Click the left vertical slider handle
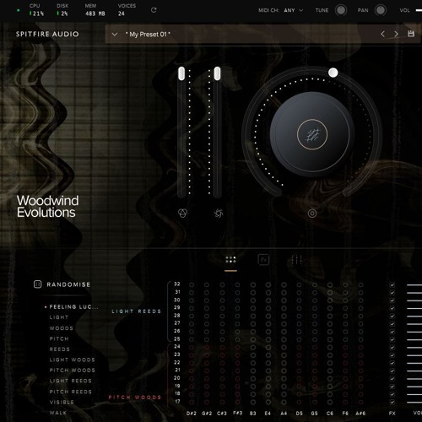The image size is (422, 422). [181, 73]
